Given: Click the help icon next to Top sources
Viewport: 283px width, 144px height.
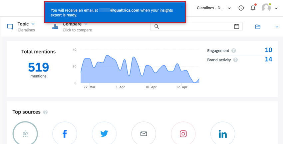Looking at the screenshot, I should coord(46,112).
